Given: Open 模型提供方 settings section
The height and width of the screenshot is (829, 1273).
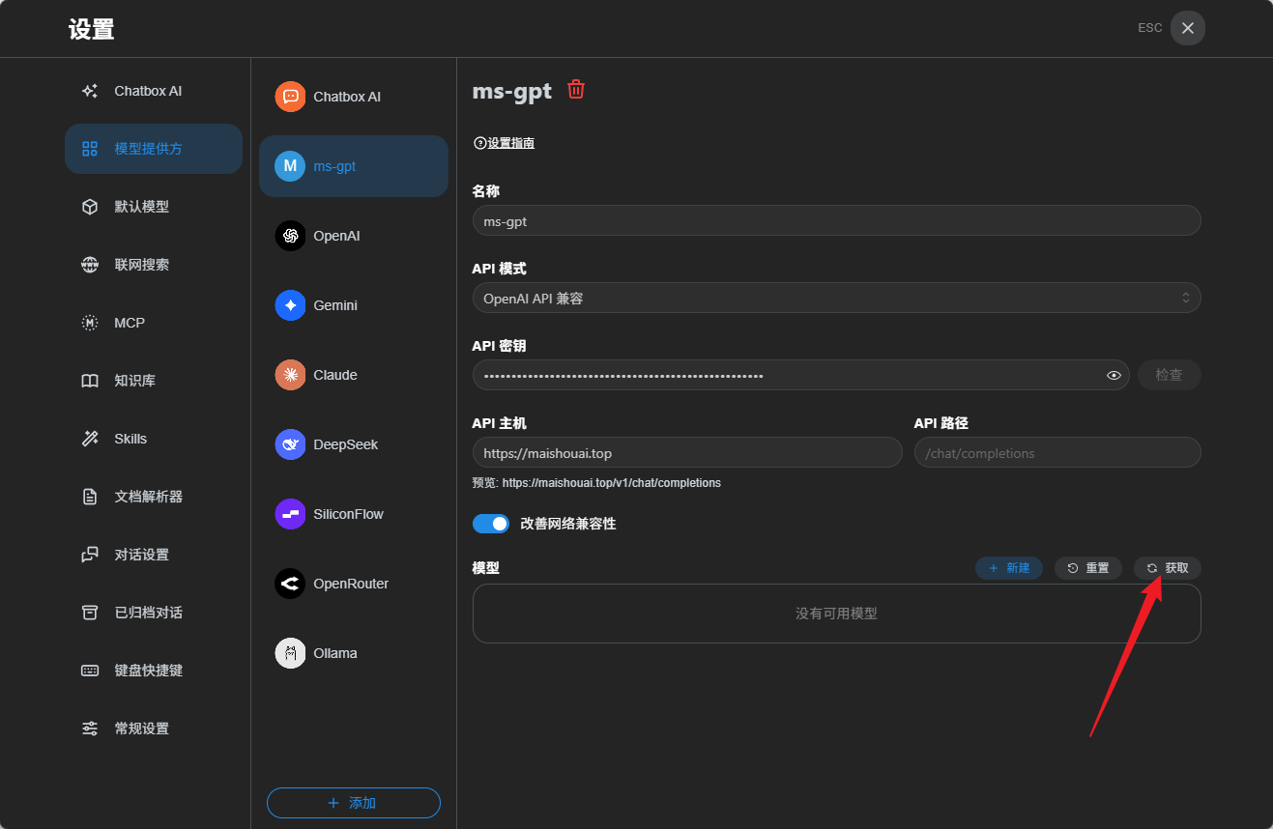Looking at the screenshot, I should pyautogui.click(x=154, y=149).
